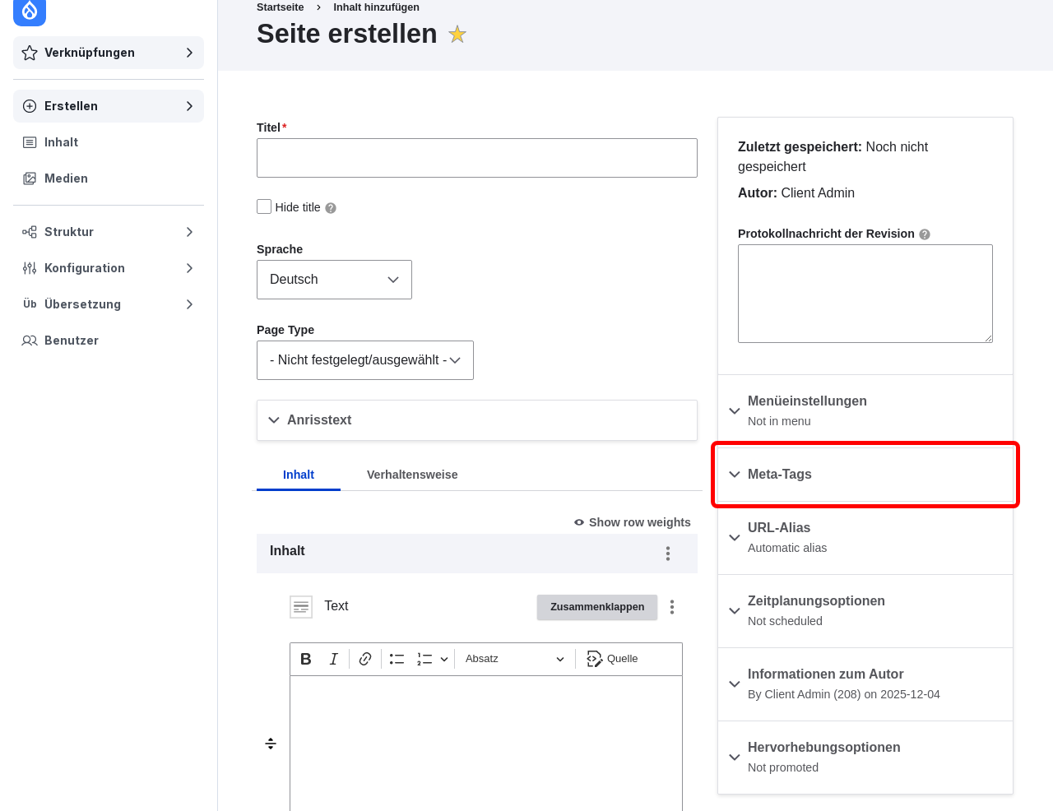1053x811 pixels.
Task: Expand Hervorhebungsoptionen panel
Action: click(865, 757)
